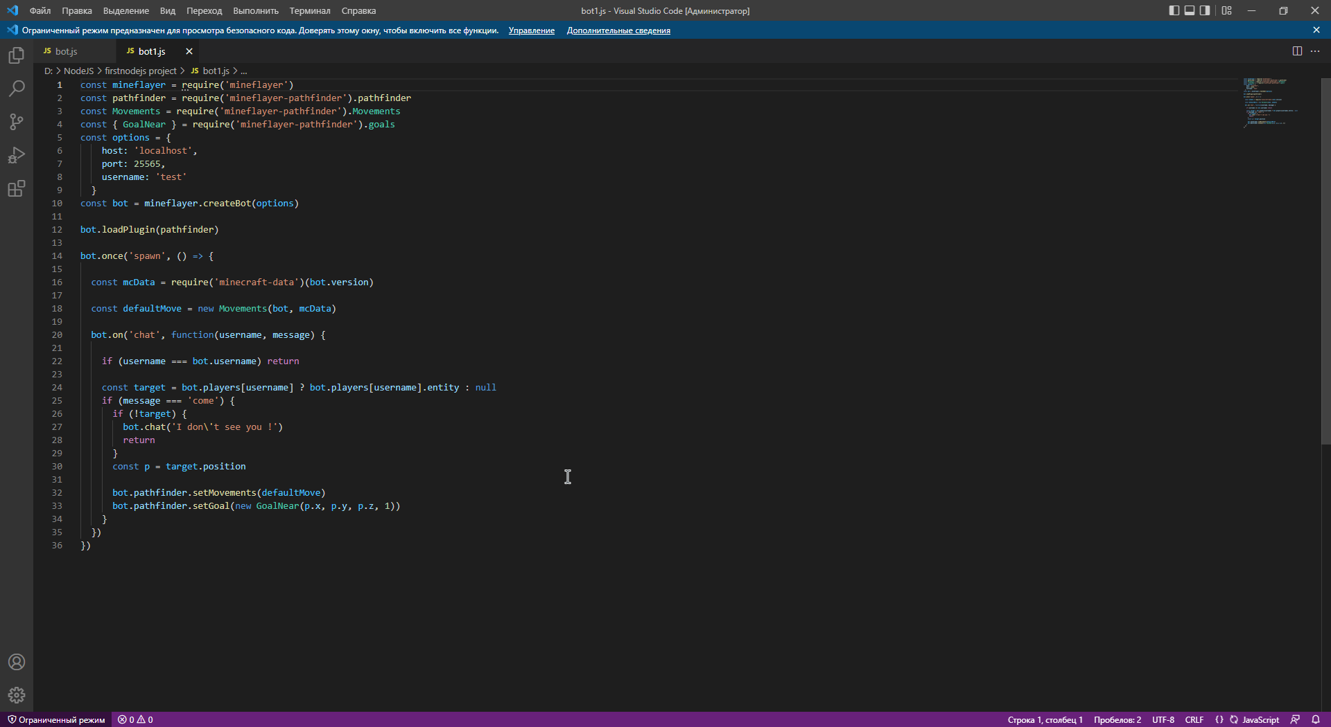Toggle the secondary sidebar visibility
The width and height of the screenshot is (1331, 727).
point(1206,10)
